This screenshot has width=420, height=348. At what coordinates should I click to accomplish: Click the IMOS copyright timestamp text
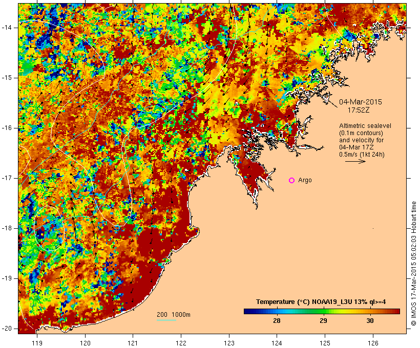tap(413, 264)
